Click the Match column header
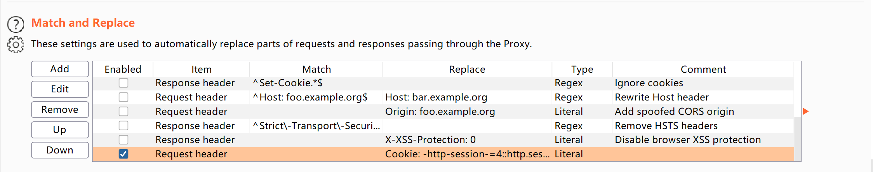This screenshot has height=172, width=873. pyautogui.click(x=317, y=70)
